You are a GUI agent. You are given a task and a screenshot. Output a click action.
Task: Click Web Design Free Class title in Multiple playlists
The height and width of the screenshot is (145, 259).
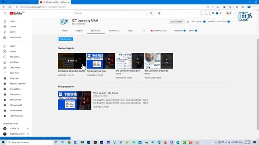[x=106, y=93]
